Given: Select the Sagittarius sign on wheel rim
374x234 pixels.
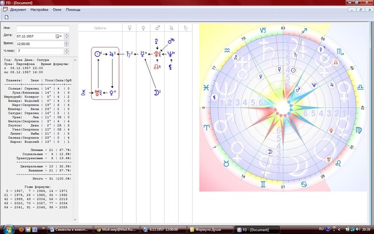Looking at the screenshot, I should click(x=304, y=31).
